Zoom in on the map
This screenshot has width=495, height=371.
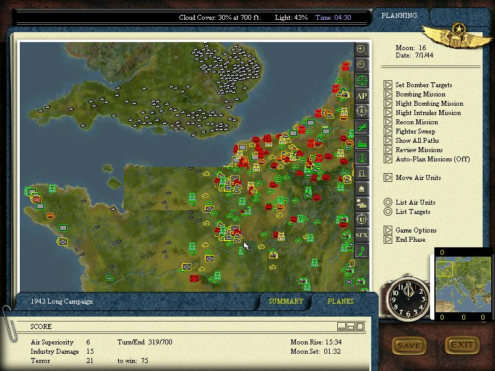click(361, 49)
